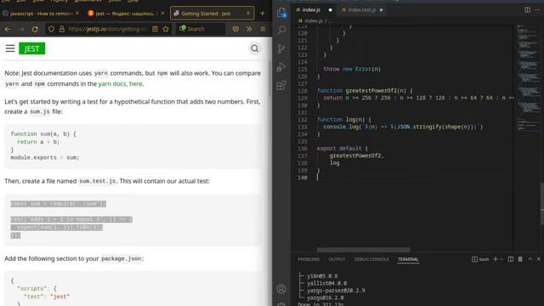Viewport: 544px width, 306px height.
Task: Click the breadcrumb ellipsis after index.js
Action: (331, 20)
